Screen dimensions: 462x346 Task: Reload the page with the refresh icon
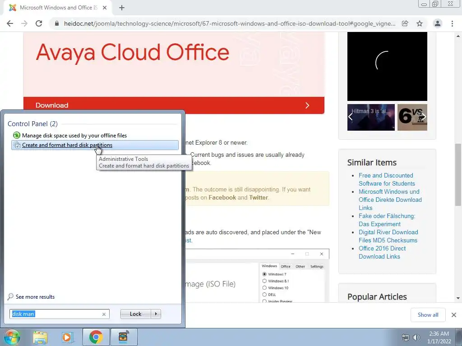click(39, 23)
